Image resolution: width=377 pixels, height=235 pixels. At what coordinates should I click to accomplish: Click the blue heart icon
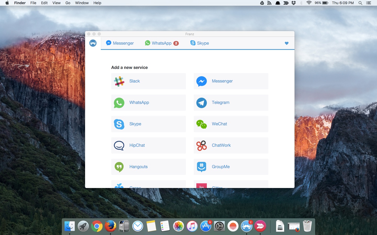(287, 43)
